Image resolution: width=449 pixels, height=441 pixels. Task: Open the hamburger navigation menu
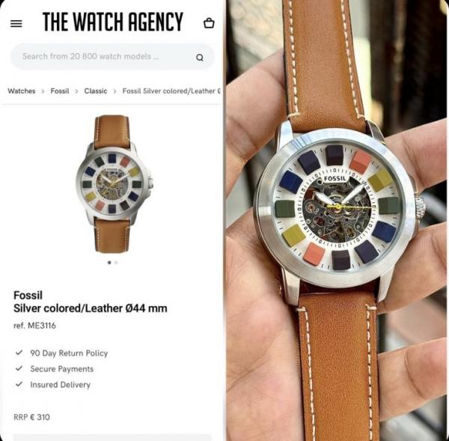coord(16,23)
